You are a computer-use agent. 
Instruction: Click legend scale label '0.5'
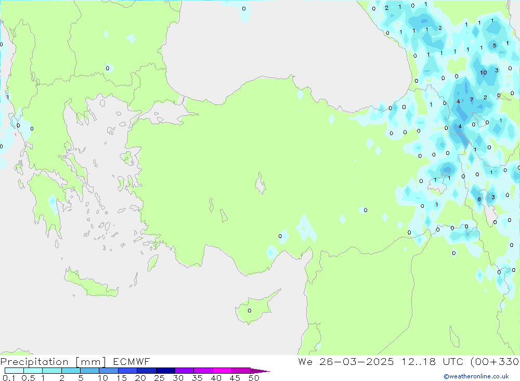[28, 378]
